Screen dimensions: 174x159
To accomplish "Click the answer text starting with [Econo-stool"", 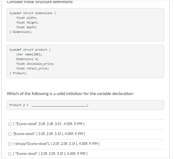I will tap(49, 134).
